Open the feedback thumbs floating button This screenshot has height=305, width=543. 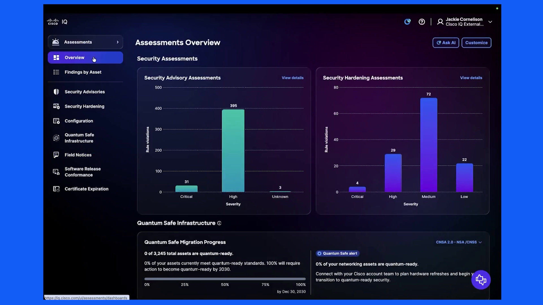click(481, 280)
